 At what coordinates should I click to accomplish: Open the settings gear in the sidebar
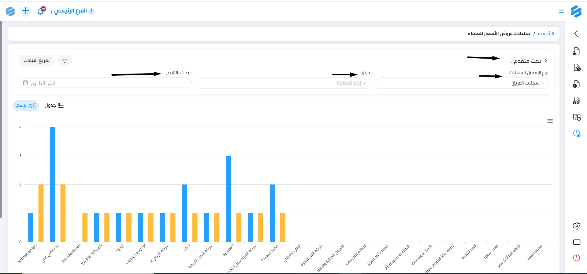click(x=577, y=226)
